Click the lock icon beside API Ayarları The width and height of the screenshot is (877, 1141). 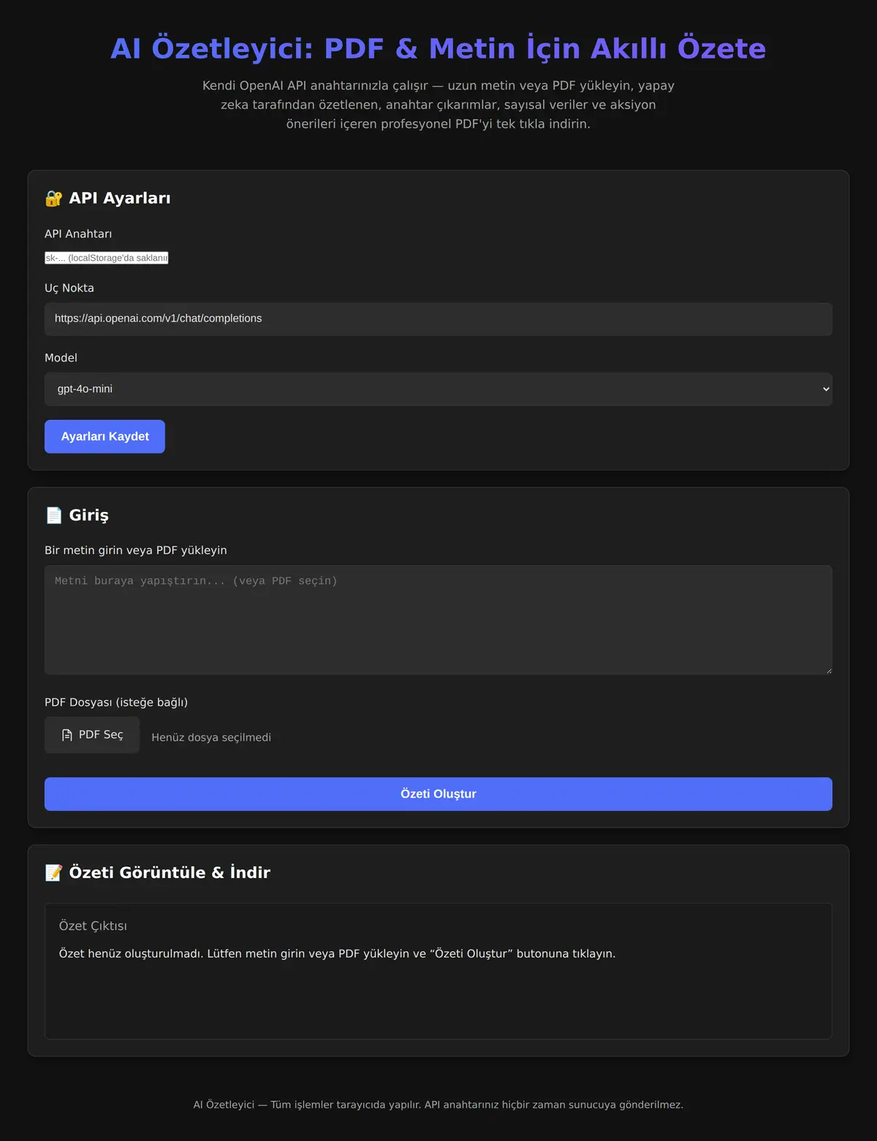pyautogui.click(x=53, y=198)
